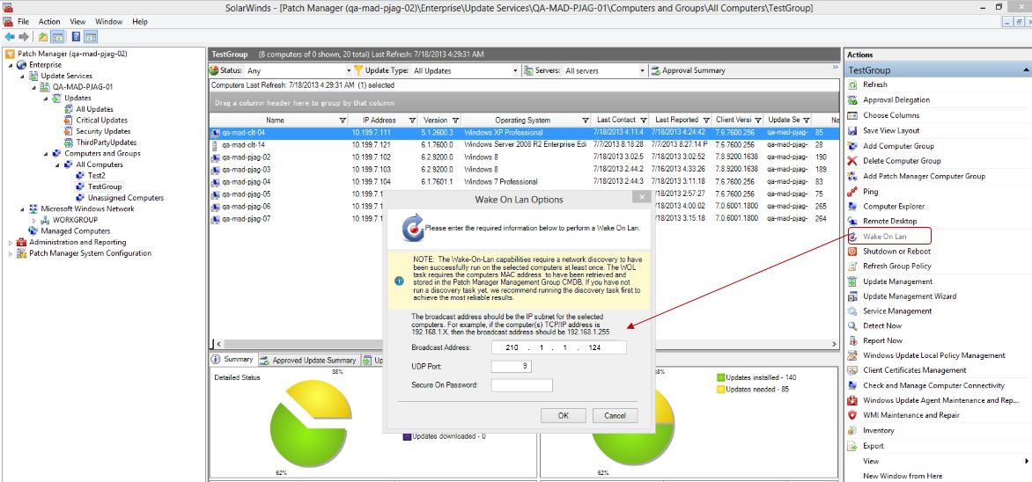Click the Forward arrow in the toolbar
The image size is (1032, 482).
(x=24, y=37)
